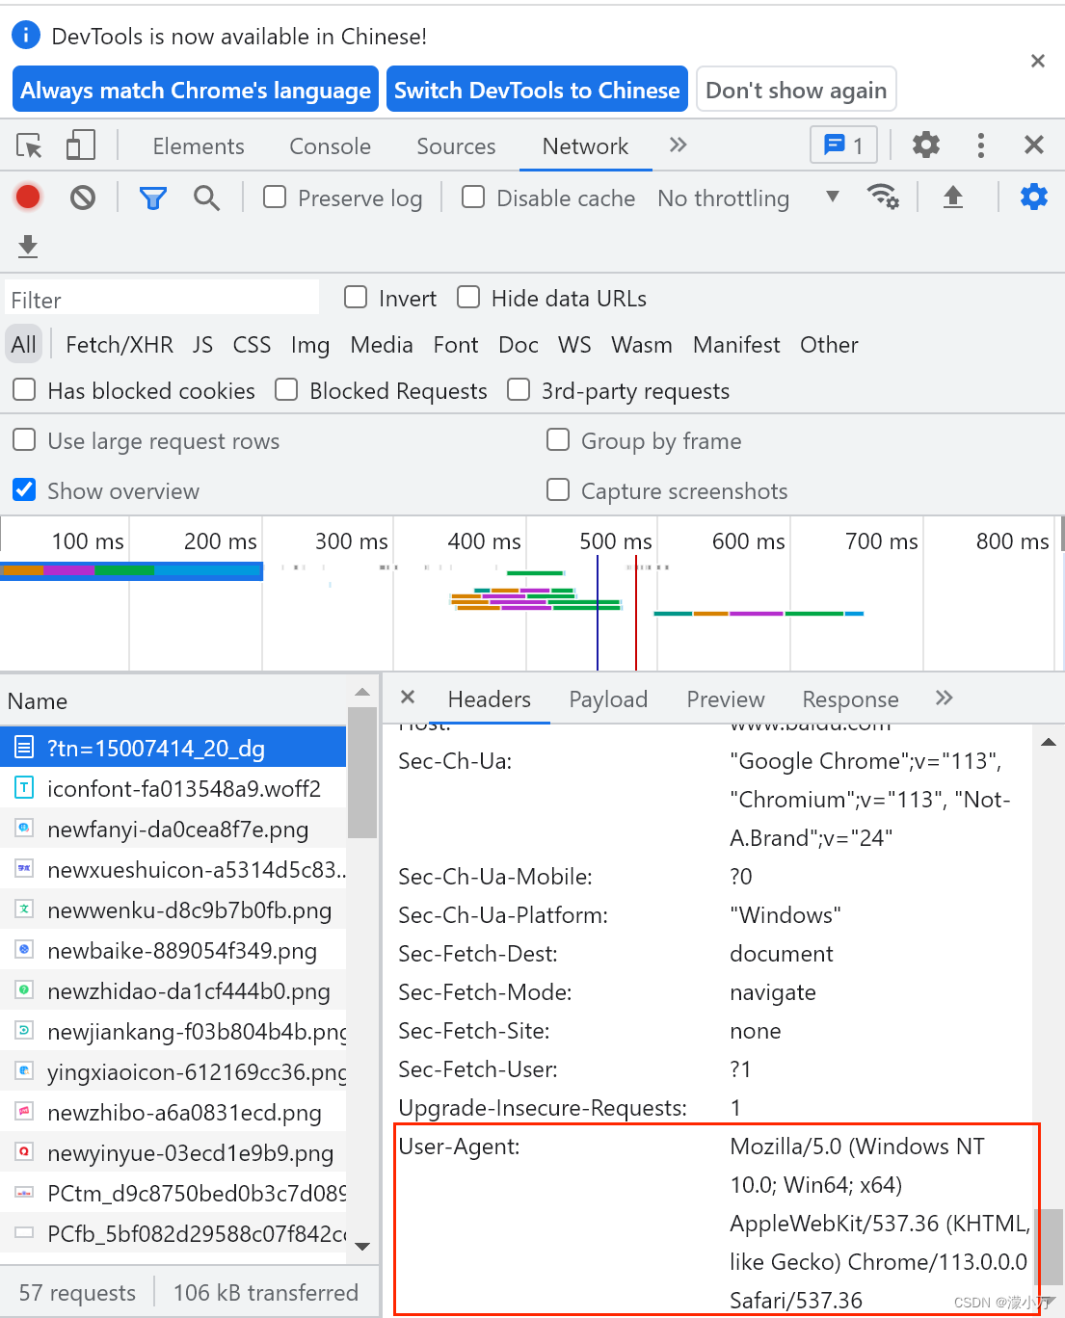Click the export HAR download arrow icon

coord(28,247)
